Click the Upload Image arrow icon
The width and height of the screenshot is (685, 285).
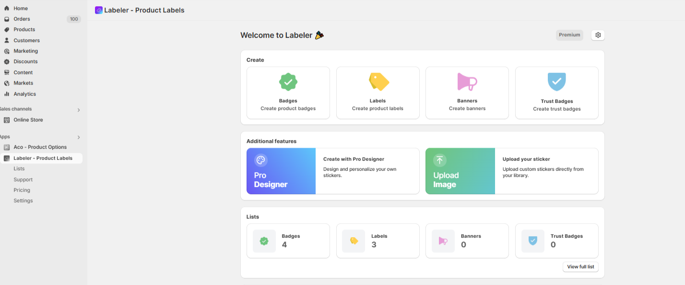[x=440, y=160]
